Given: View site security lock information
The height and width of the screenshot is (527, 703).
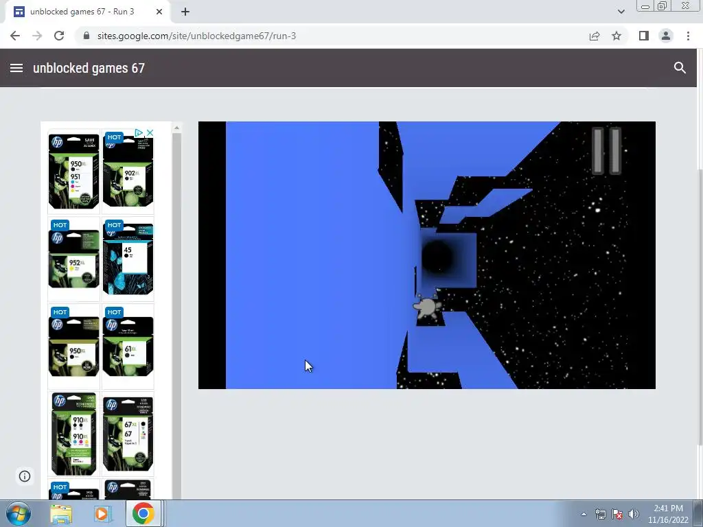Looking at the screenshot, I should click(x=87, y=36).
